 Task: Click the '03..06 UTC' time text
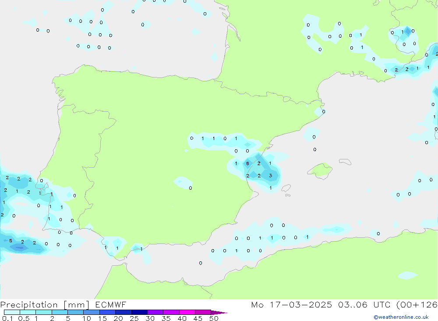coord(364,304)
